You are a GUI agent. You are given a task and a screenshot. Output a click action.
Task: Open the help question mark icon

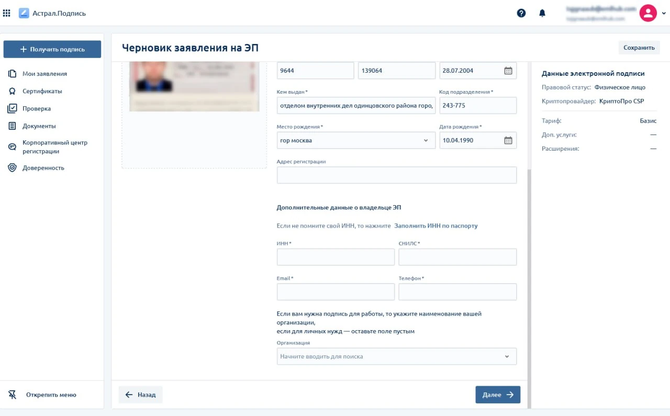pos(521,13)
